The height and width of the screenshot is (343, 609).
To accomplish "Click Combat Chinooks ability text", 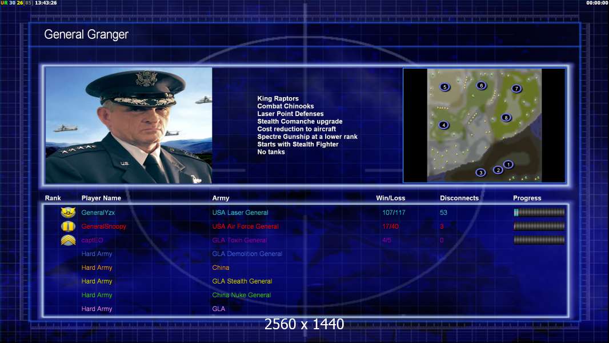I will pos(286,106).
